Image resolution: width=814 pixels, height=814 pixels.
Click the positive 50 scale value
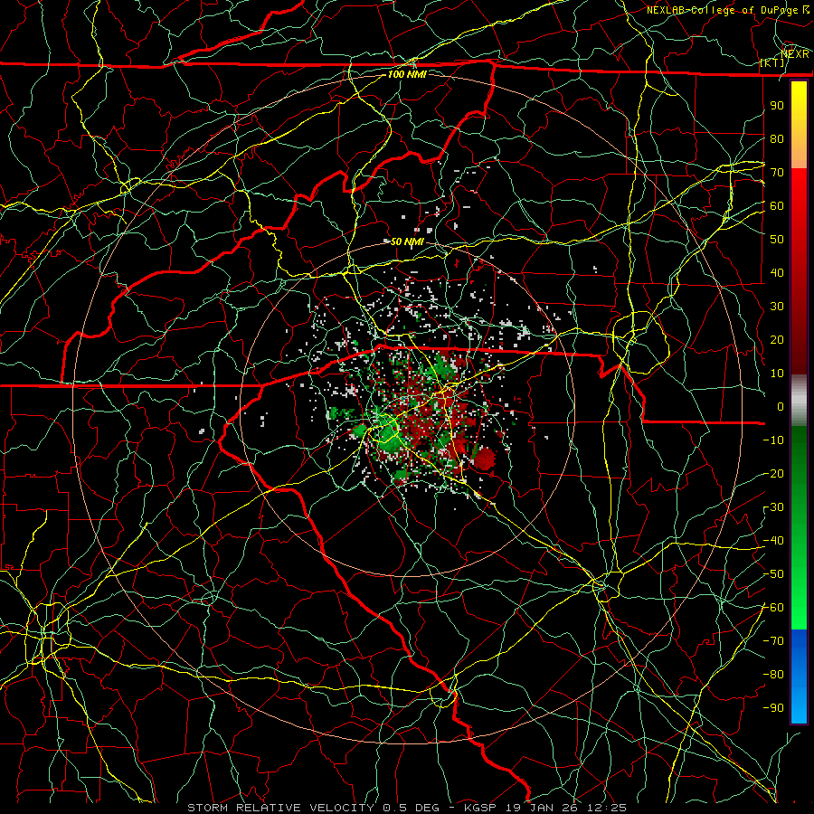point(777,240)
